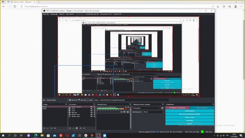Lock the Захват окна source
Viewport: 245px width, 138px height.
[x=94, y=117]
